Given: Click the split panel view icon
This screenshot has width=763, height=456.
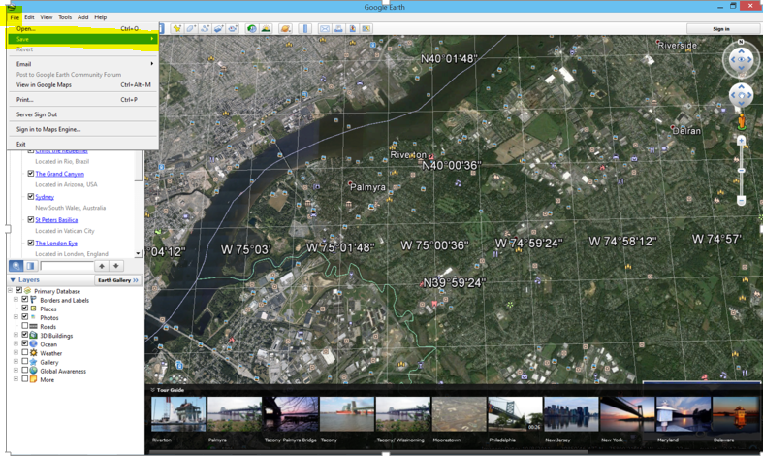Looking at the screenshot, I should pyautogui.click(x=30, y=266).
